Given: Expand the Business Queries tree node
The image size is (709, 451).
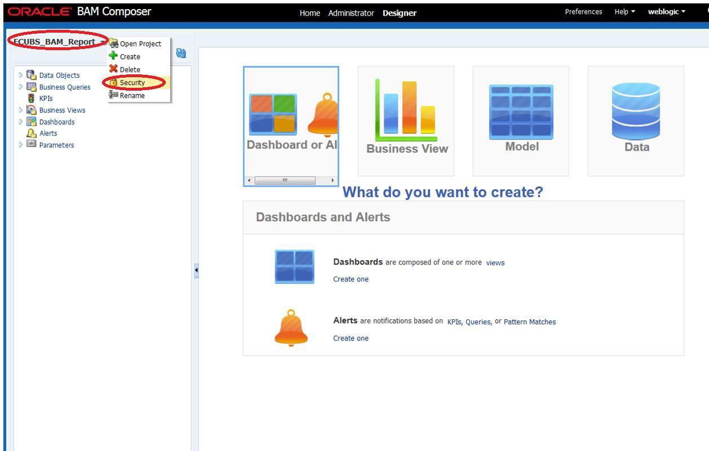Looking at the screenshot, I should coord(21,87).
